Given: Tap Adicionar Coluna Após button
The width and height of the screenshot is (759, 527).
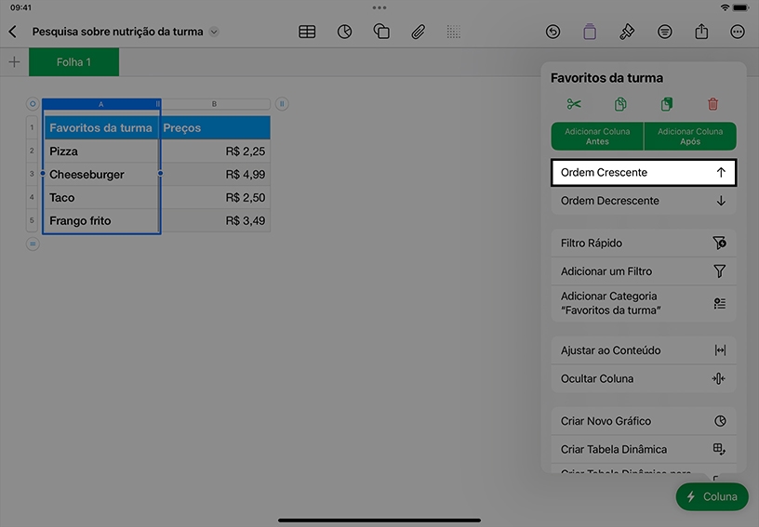Looking at the screenshot, I should click(x=690, y=137).
